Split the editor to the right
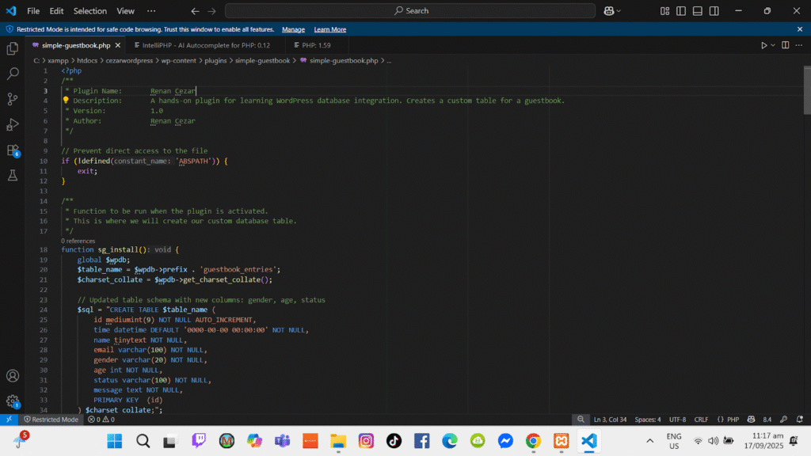 click(x=786, y=45)
